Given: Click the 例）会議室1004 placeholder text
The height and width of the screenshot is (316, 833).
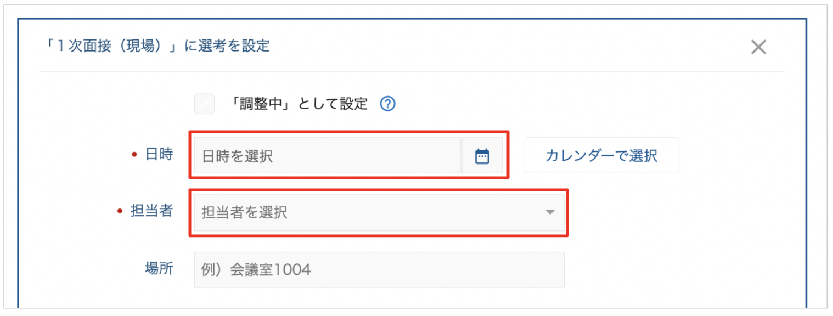Looking at the screenshot, I should pos(256,270).
